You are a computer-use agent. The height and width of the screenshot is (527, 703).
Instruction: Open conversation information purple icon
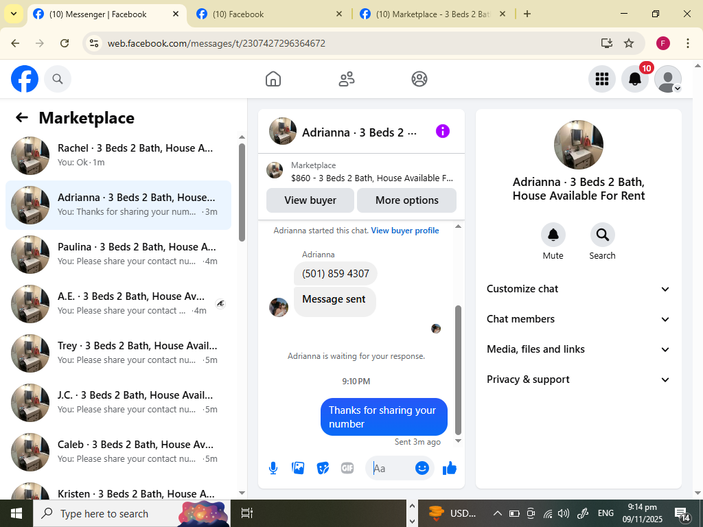[x=443, y=131]
